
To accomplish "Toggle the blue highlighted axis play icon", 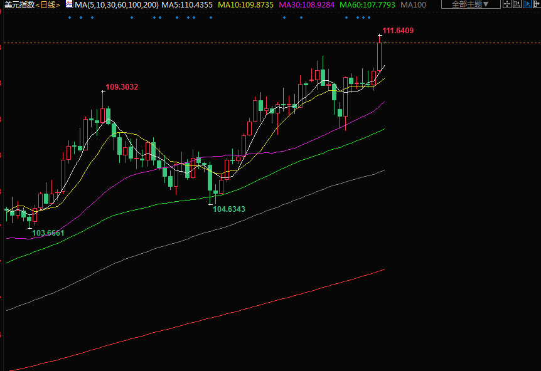I will point(527,4).
